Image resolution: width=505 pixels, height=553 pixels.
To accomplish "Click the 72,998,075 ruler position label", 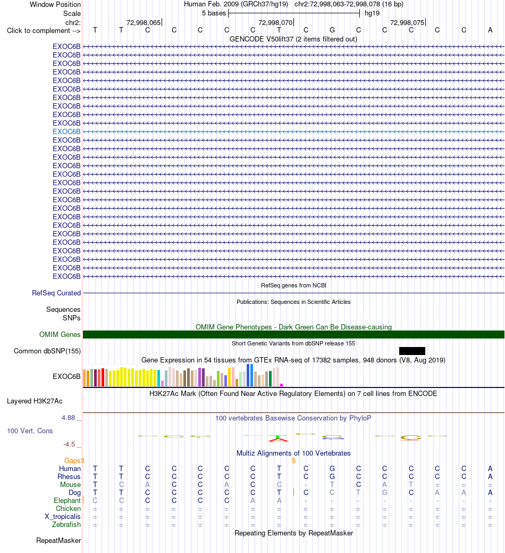I will point(407,22).
